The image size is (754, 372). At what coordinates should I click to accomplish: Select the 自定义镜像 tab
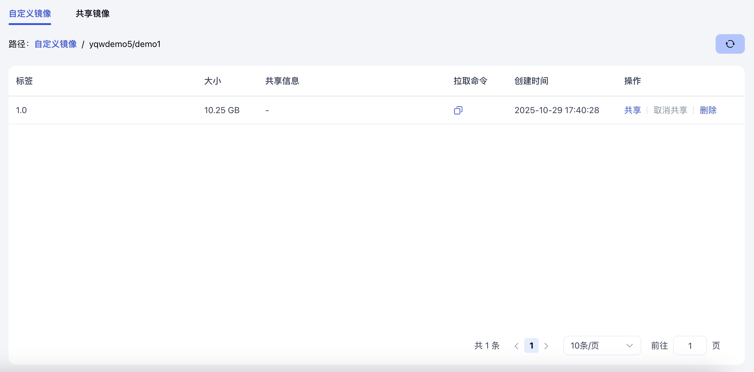coord(30,13)
